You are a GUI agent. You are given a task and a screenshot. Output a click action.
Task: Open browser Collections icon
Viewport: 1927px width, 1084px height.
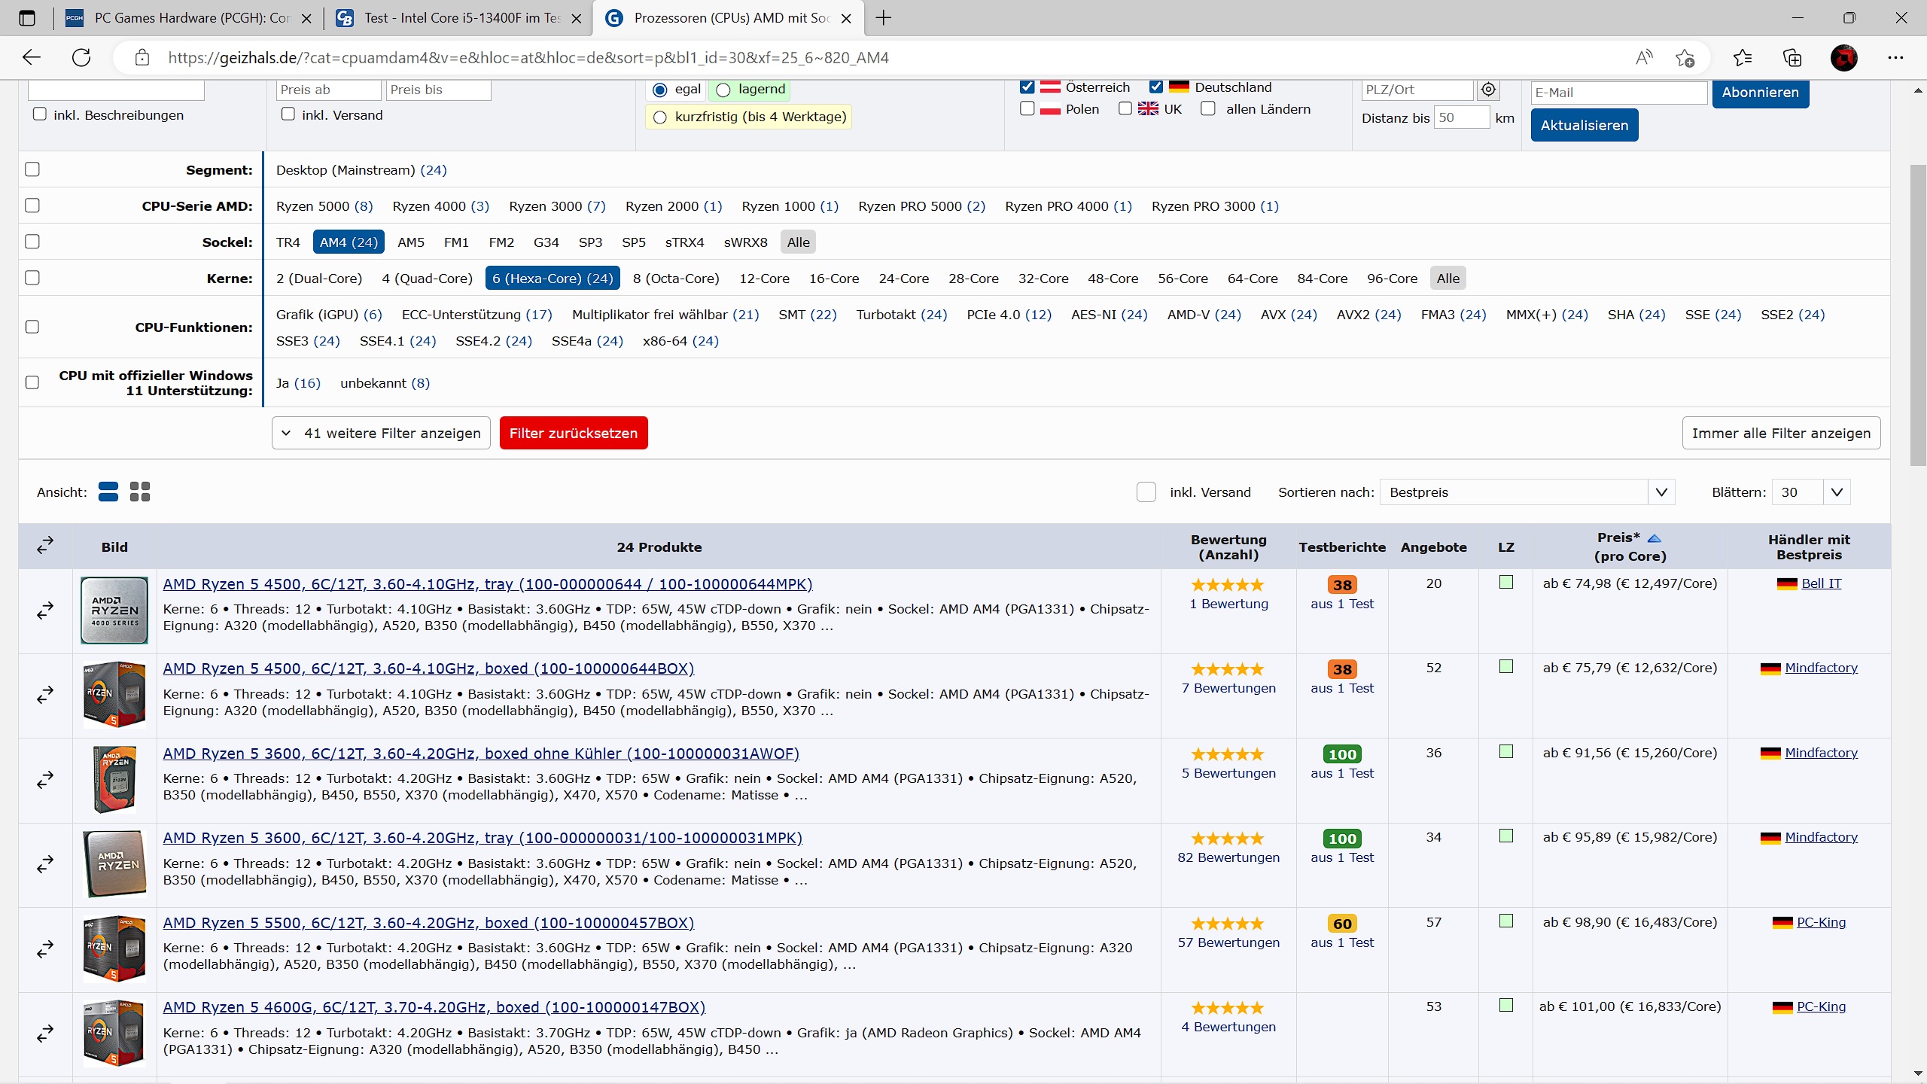tap(1792, 58)
